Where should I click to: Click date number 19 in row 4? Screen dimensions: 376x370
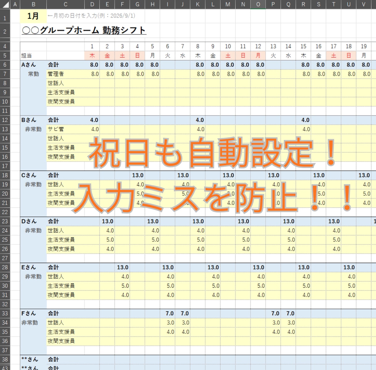point(364,46)
